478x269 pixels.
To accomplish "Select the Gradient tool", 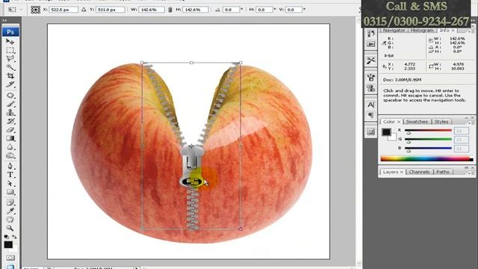I will tap(10, 138).
